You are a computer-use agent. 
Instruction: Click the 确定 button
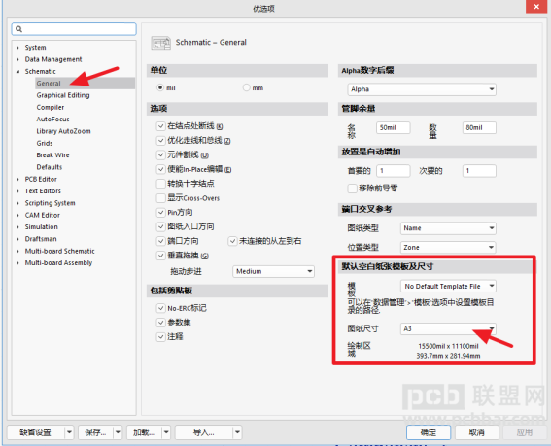(429, 432)
